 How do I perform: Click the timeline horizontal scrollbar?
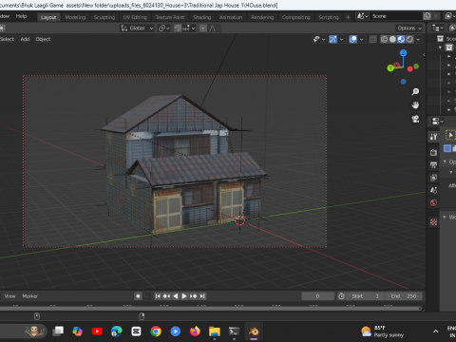[x=211, y=309]
